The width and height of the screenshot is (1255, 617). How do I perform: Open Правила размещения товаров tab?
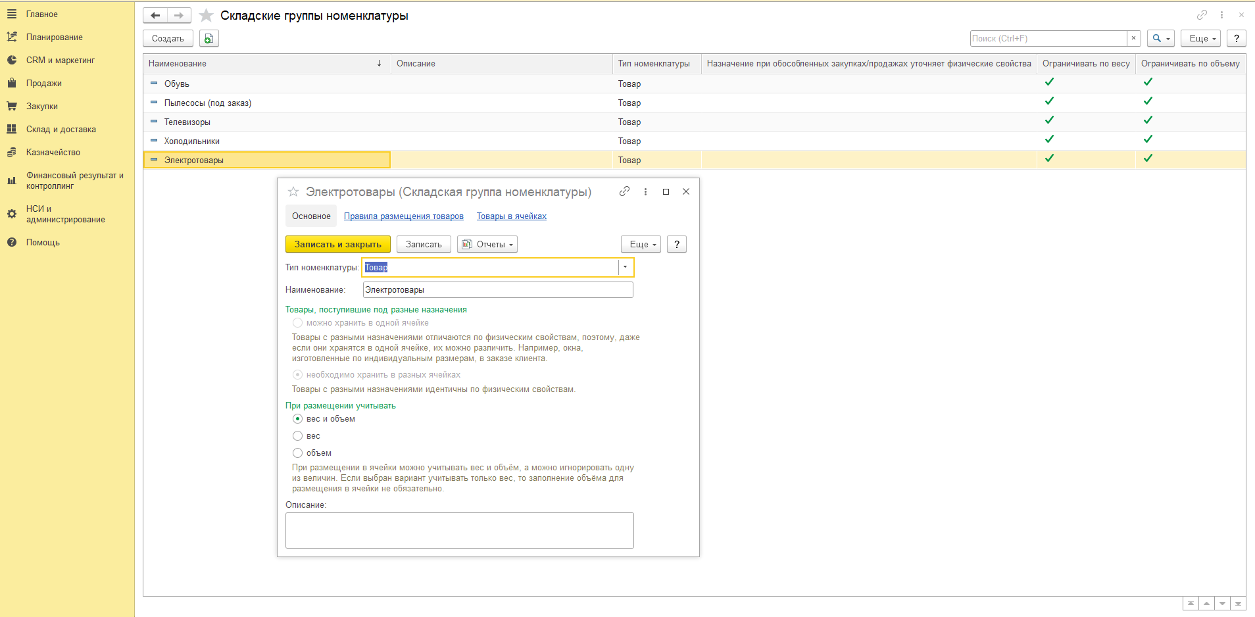point(404,216)
